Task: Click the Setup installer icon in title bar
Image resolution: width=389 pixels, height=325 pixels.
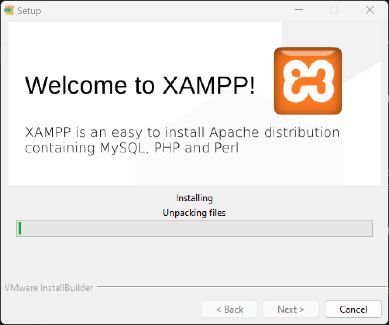Action: tap(9, 10)
